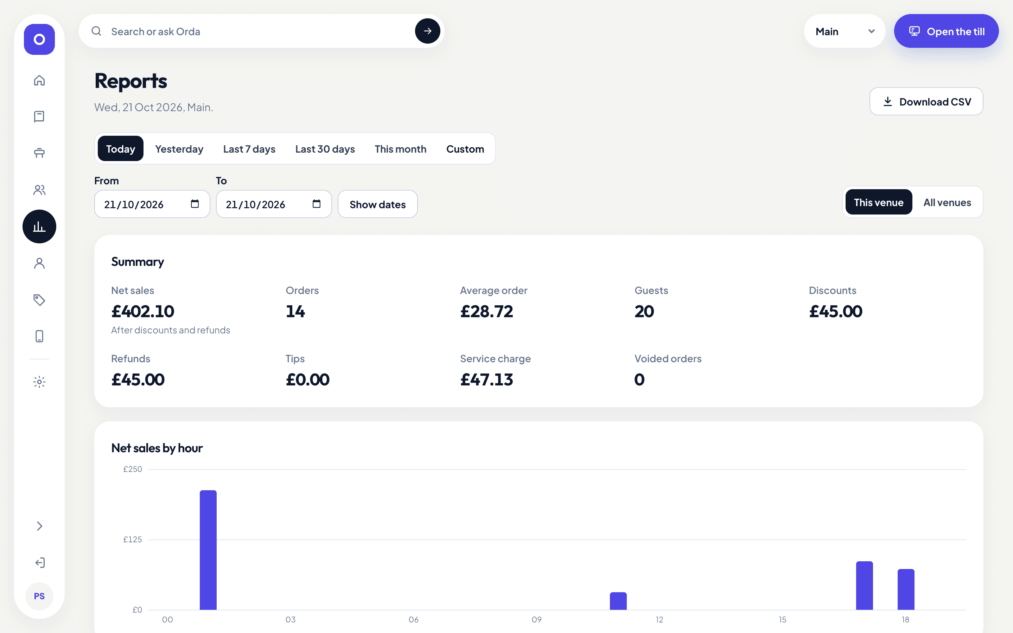This screenshot has width=1013, height=633.
Task: Open the mobile device sidebar icon
Action: (x=39, y=336)
